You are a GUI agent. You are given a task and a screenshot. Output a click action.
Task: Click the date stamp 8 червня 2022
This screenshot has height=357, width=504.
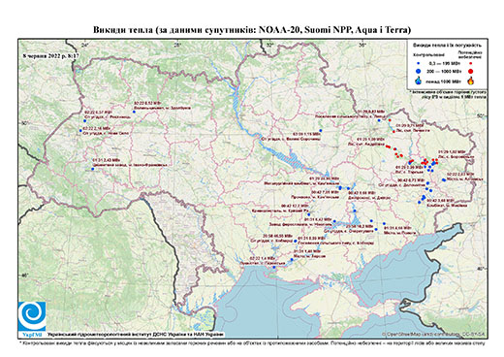[52, 55]
